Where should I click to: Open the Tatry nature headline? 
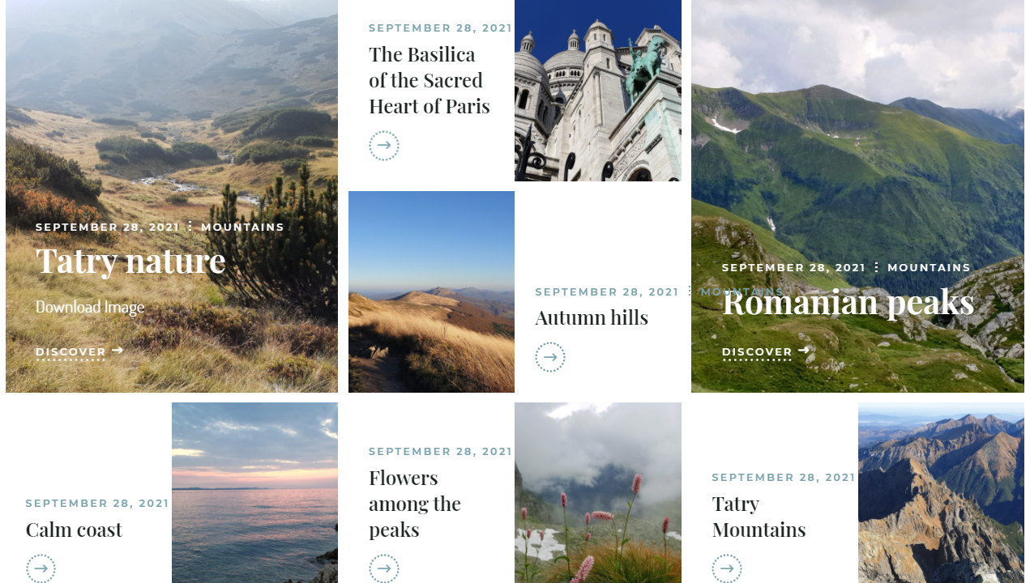pos(130,261)
